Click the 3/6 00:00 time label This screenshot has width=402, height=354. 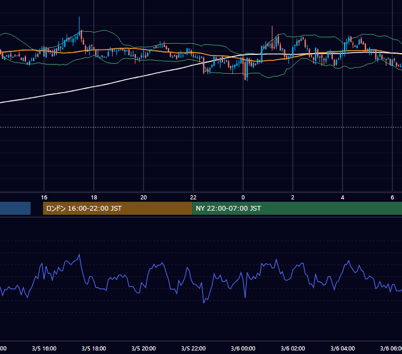click(243, 349)
